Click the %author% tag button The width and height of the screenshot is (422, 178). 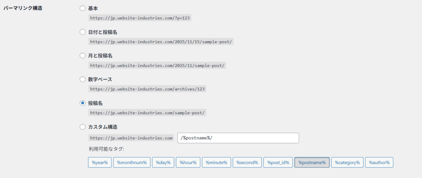coord(379,162)
